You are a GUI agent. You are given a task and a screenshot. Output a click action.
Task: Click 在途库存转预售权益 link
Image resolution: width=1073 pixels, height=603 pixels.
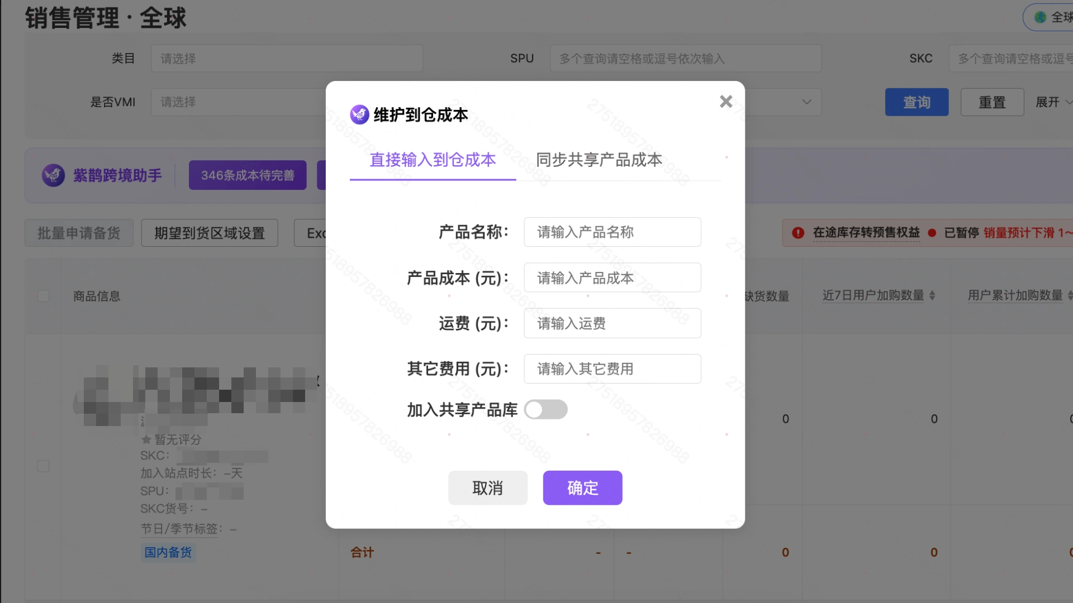(866, 233)
